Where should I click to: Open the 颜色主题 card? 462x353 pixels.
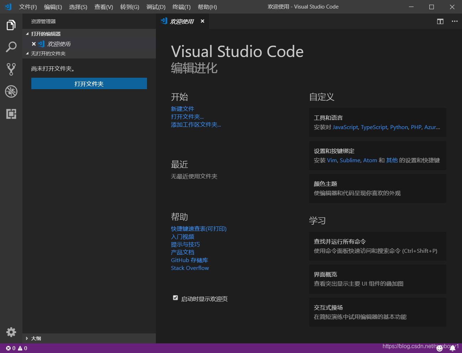tap(378, 188)
